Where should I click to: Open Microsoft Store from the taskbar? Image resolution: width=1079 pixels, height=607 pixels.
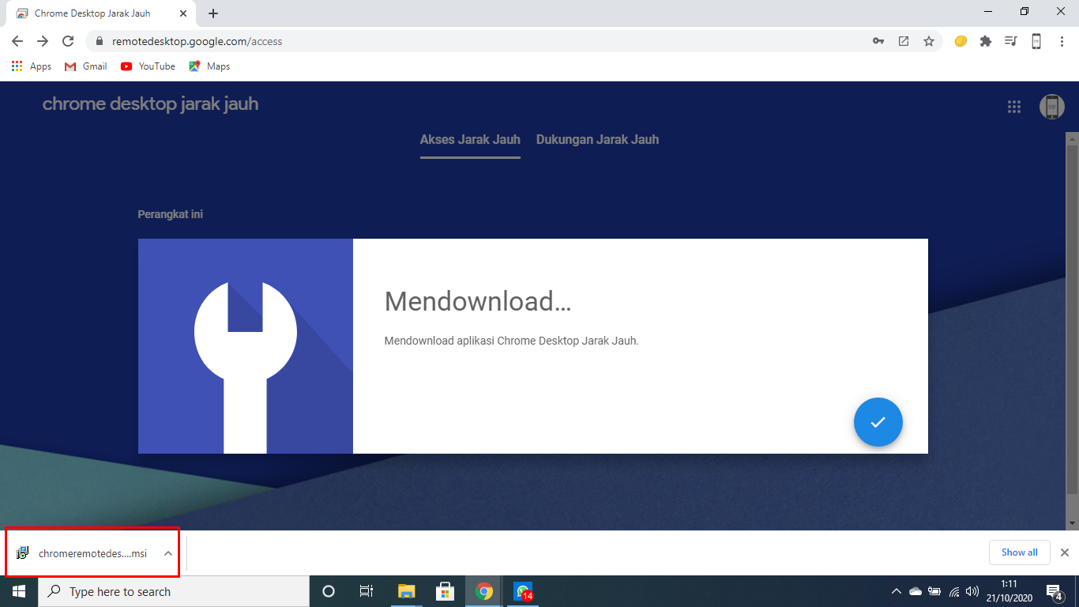[x=445, y=591]
